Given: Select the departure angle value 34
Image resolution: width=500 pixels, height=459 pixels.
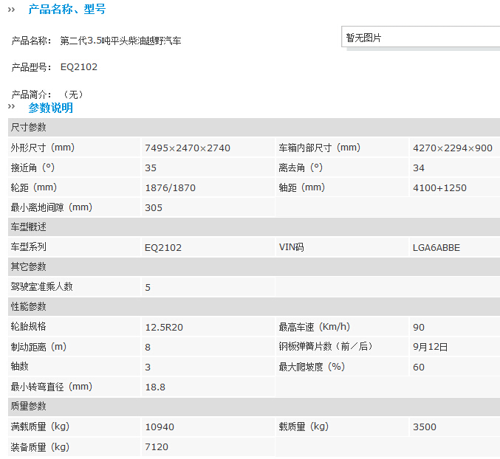Looking at the screenshot, I should [x=419, y=168].
